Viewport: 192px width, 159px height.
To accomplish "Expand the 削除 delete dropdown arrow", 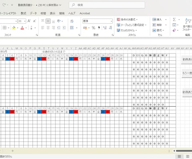I will tap(166, 25).
